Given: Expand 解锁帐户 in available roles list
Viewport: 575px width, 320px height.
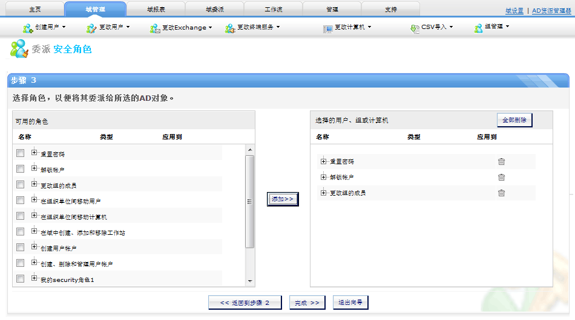Looking at the screenshot, I should [34, 168].
